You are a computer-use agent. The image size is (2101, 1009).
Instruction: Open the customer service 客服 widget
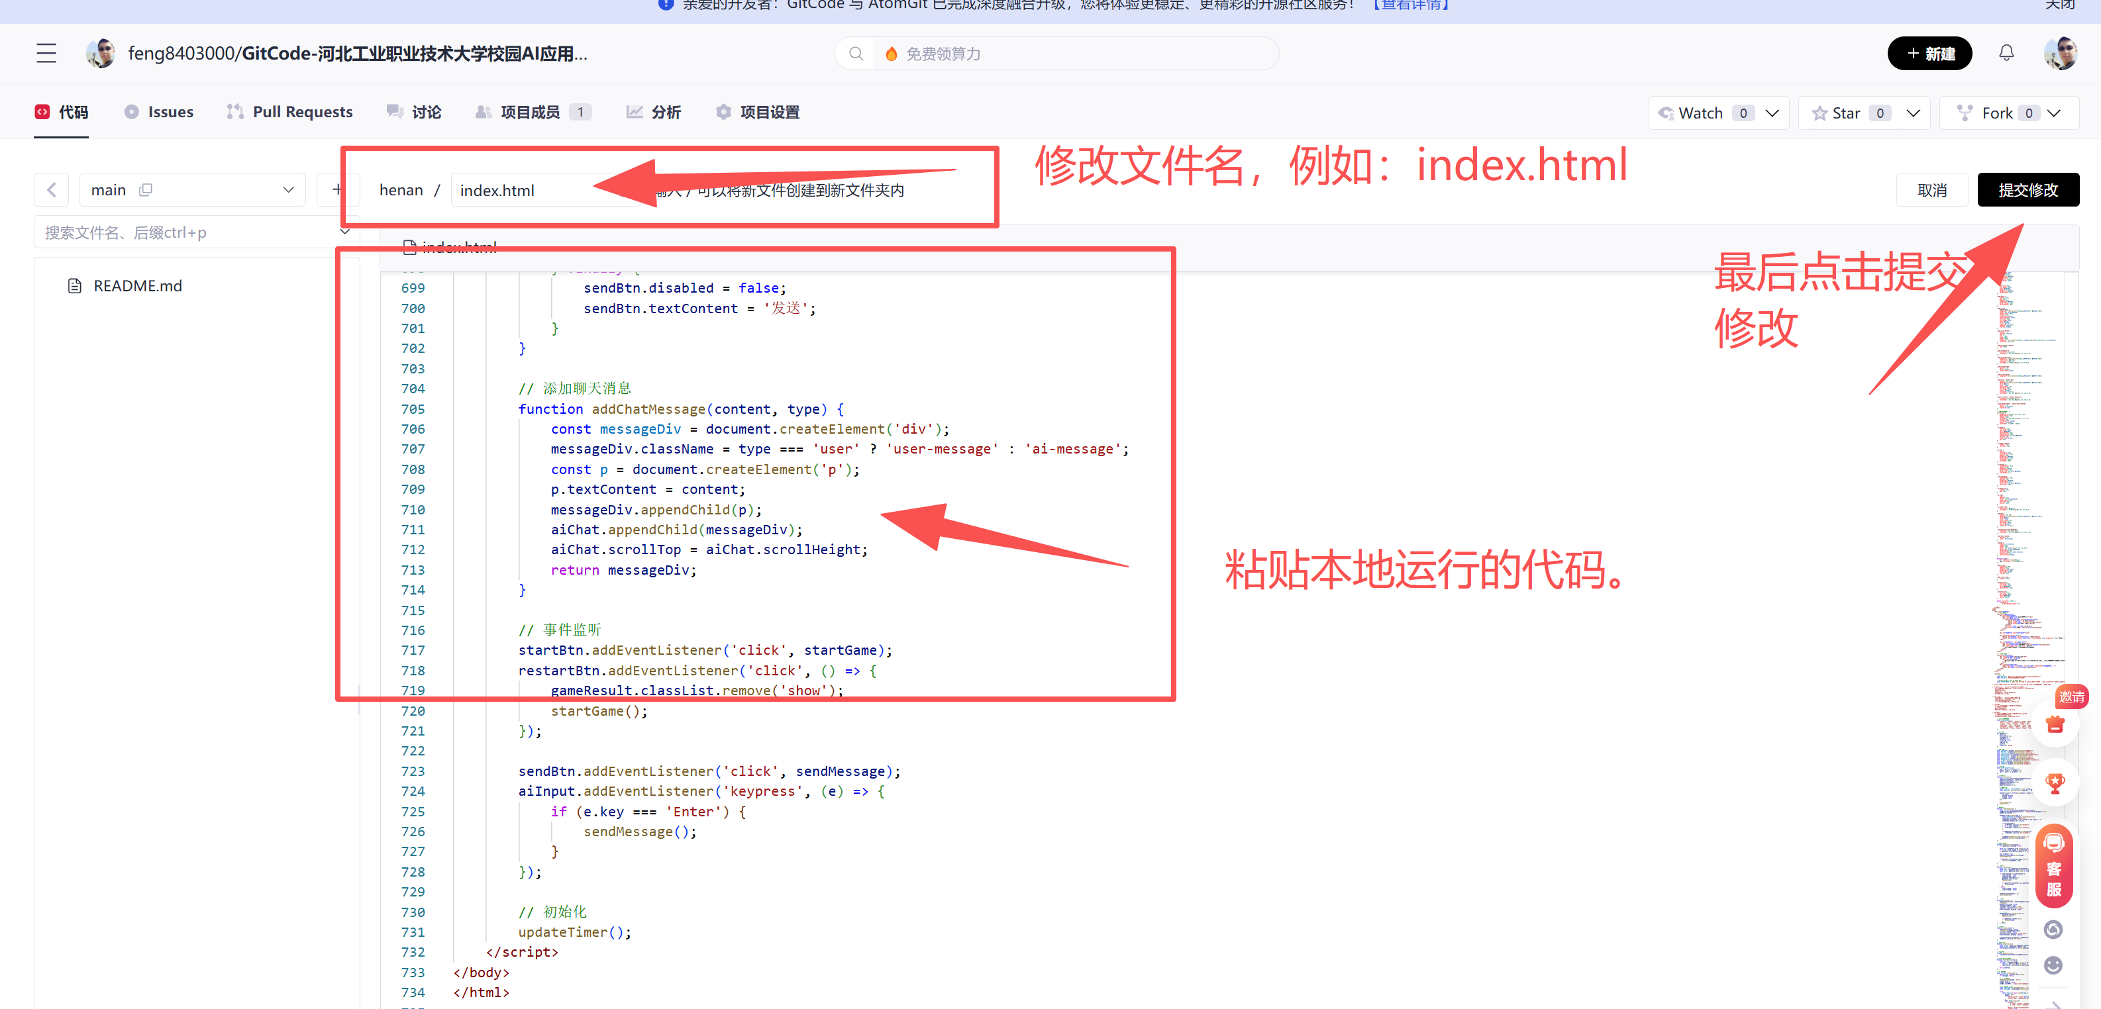coord(2053,867)
